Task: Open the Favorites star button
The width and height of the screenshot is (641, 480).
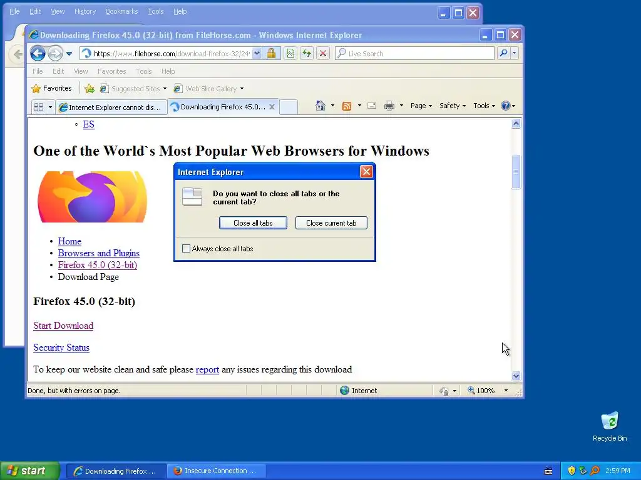Action: point(51,88)
